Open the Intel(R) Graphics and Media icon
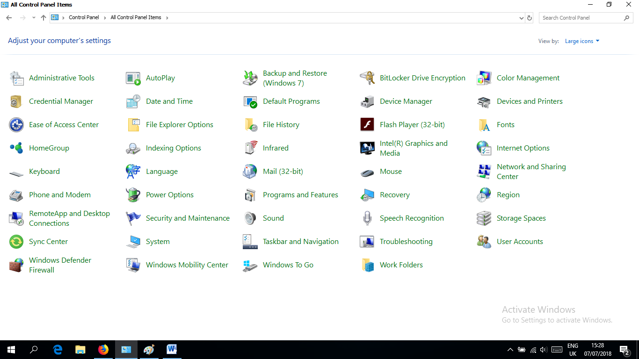Screen dimensions: 639x359 point(367,148)
